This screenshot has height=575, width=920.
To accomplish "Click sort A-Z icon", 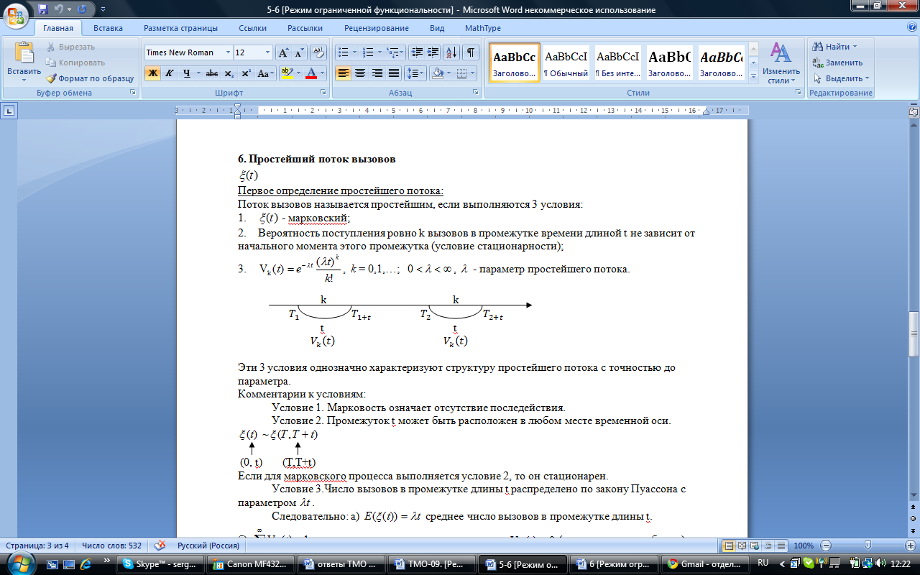I will (451, 52).
